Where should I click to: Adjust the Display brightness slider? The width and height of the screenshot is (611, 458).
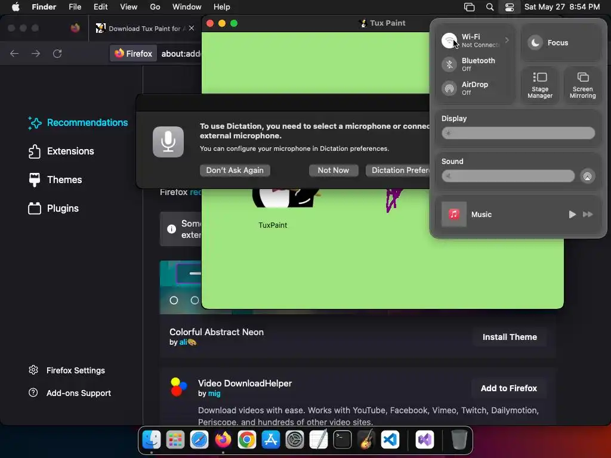pyautogui.click(x=518, y=133)
